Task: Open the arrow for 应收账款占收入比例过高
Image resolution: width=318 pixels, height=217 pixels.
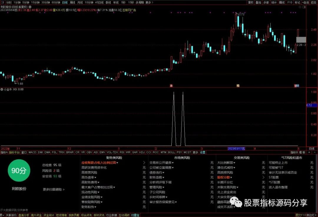Action: (x=144, y=163)
